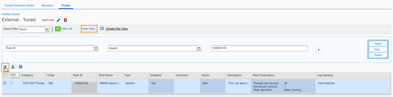Image resolution: width=393 pixels, height=97 pixels.
Task: Click the red bookmark-plus icon beside AtpProfile
Action: tap(65, 20)
